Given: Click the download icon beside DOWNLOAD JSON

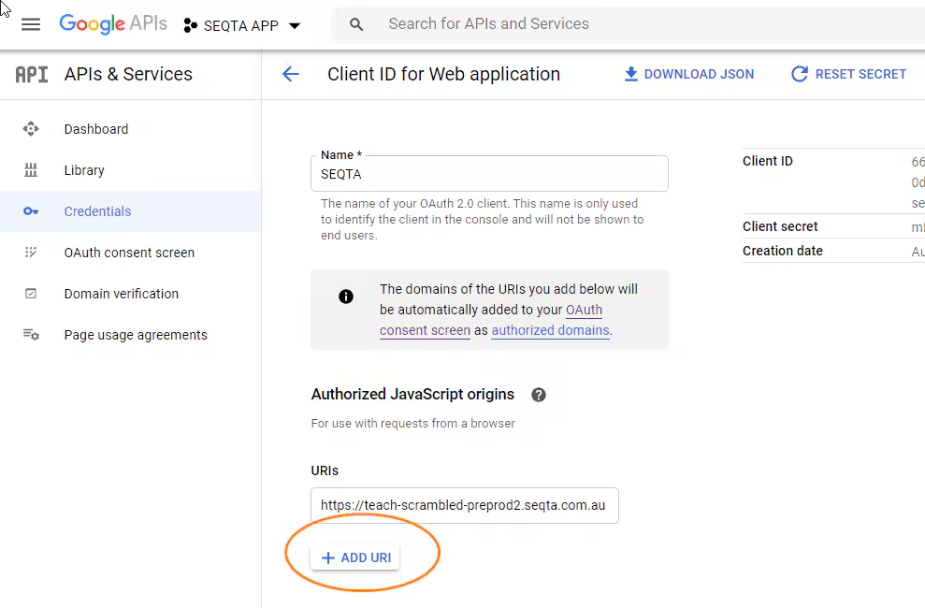Looking at the screenshot, I should point(631,74).
